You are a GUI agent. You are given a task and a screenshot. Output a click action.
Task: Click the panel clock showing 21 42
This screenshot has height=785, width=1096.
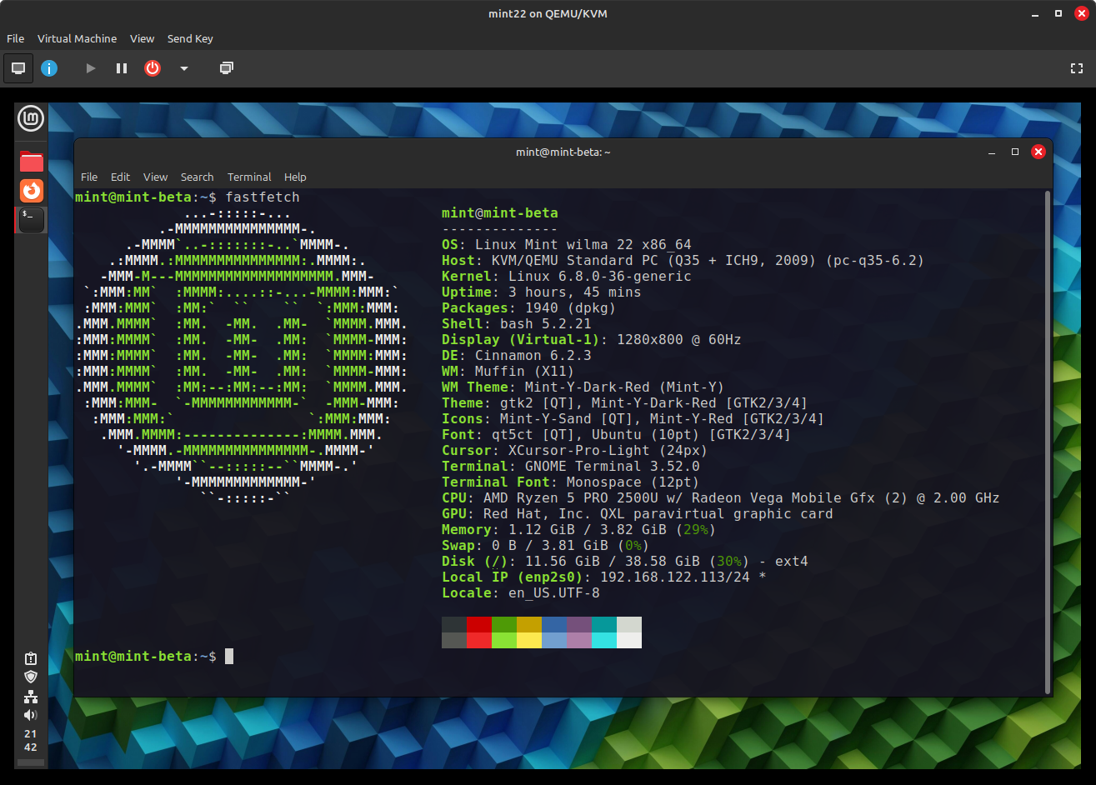31,741
